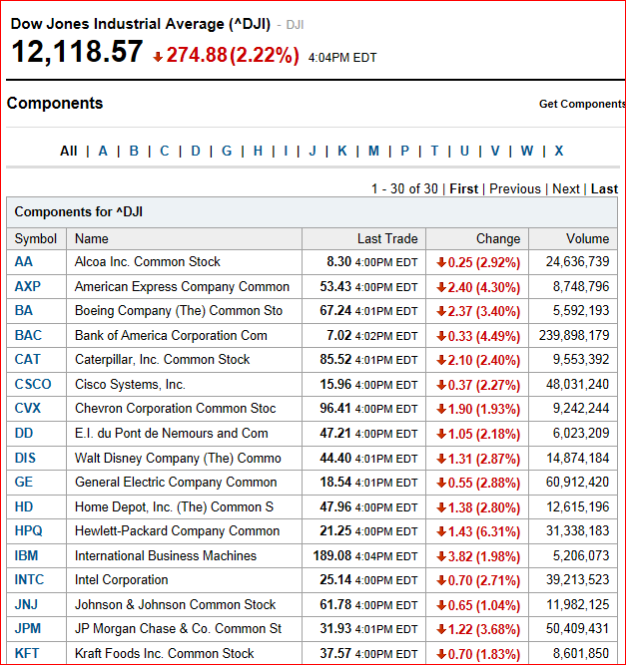The height and width of the screenshot is (665, 626).
Task: Click the red down arrow beside 274.88
Action: pos(158,57)
